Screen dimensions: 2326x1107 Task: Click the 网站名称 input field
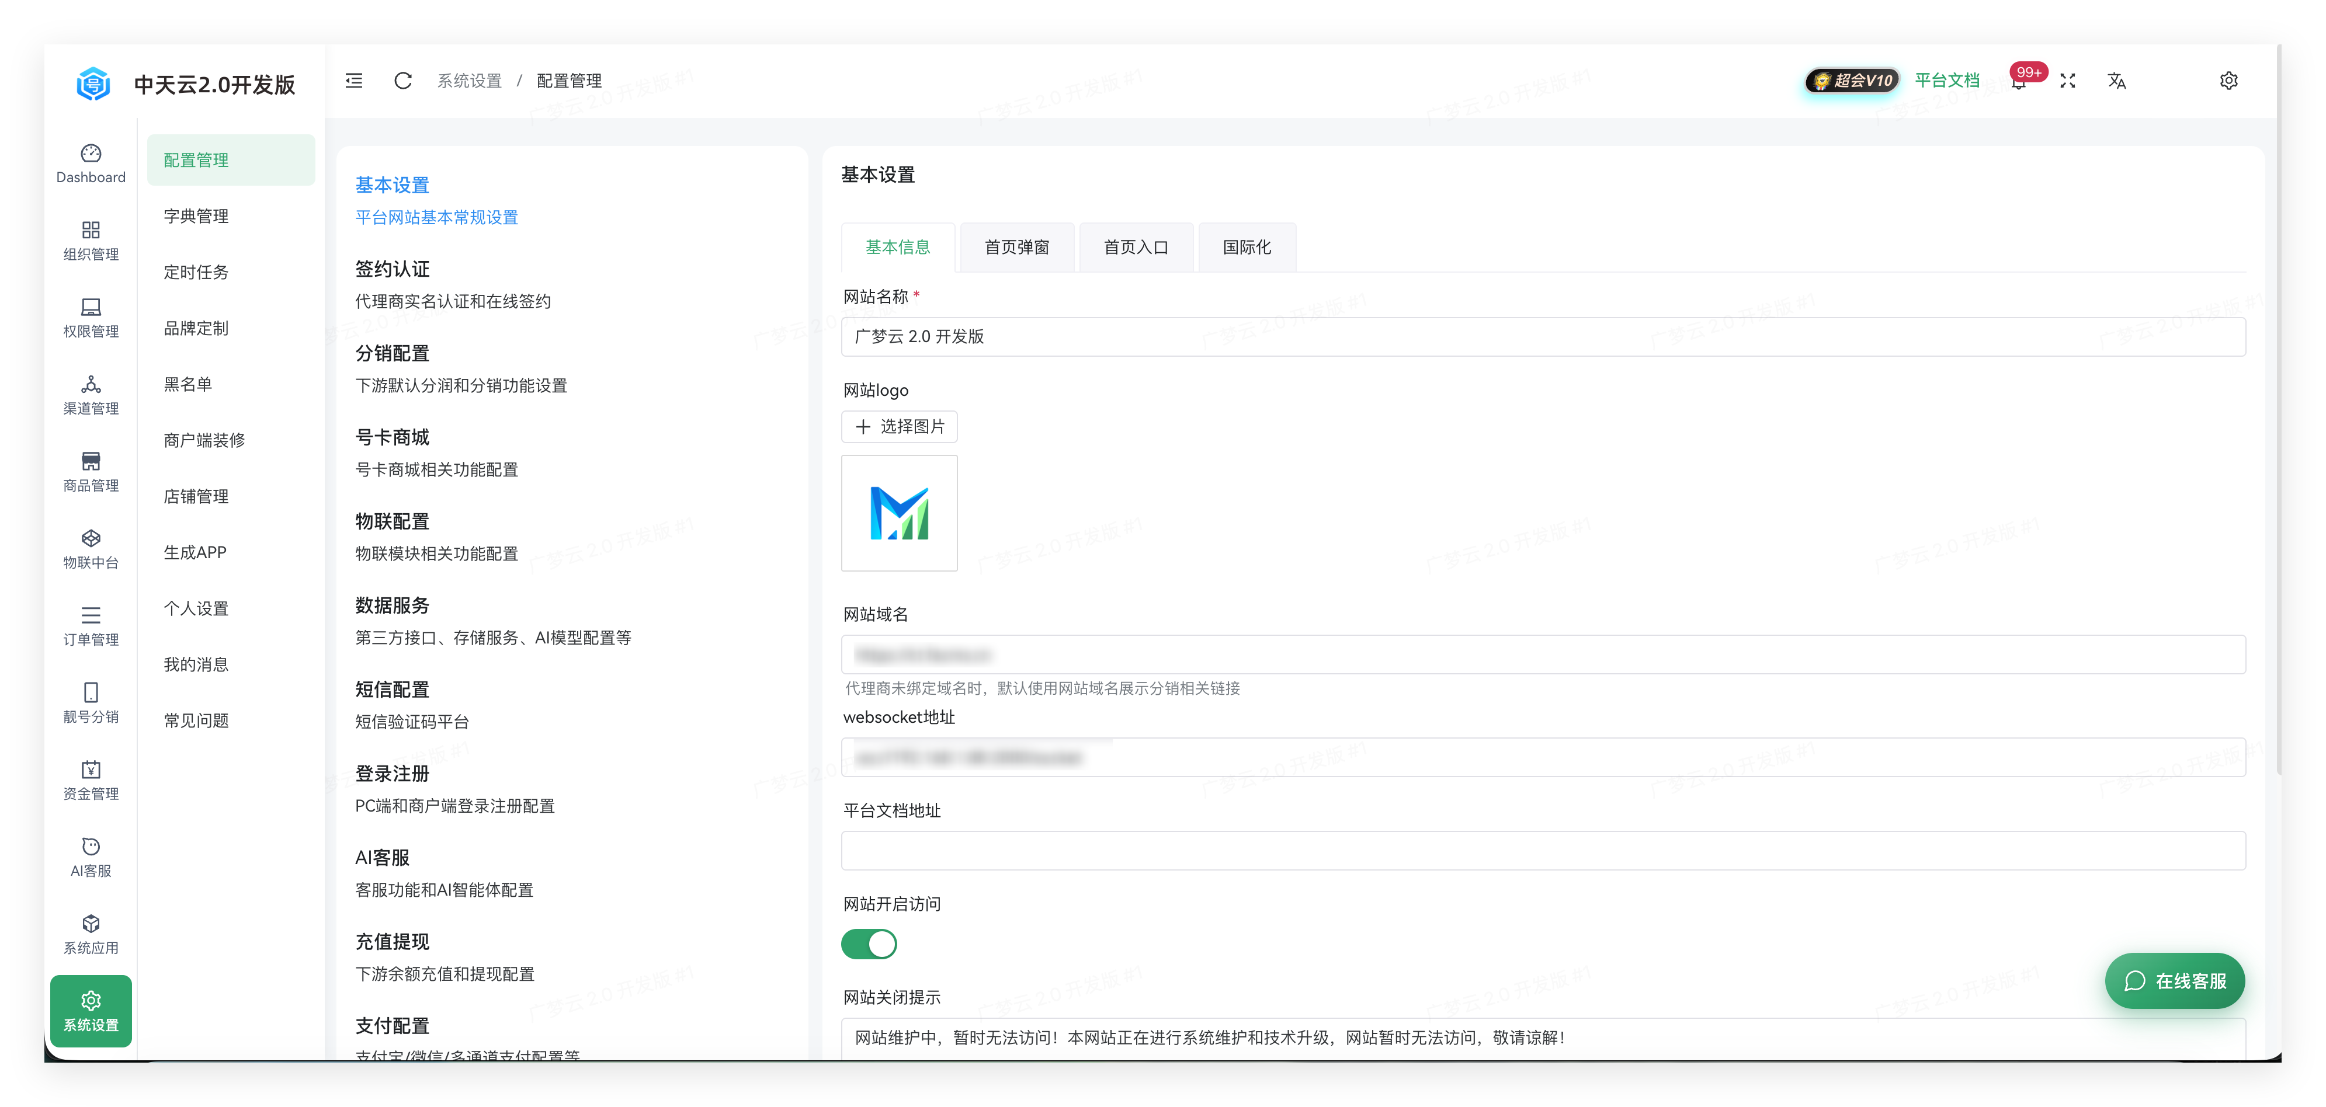(x=1543, y=336)
